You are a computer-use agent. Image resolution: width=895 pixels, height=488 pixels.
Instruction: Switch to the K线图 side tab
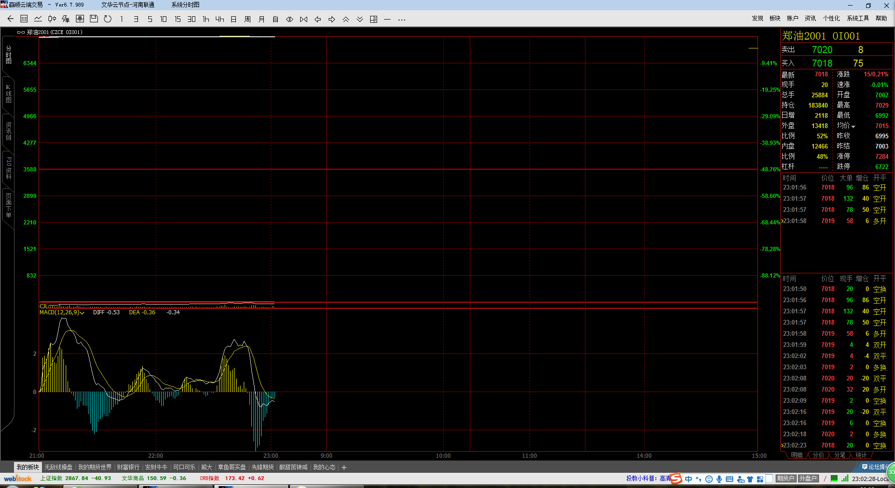coord(8,94)
